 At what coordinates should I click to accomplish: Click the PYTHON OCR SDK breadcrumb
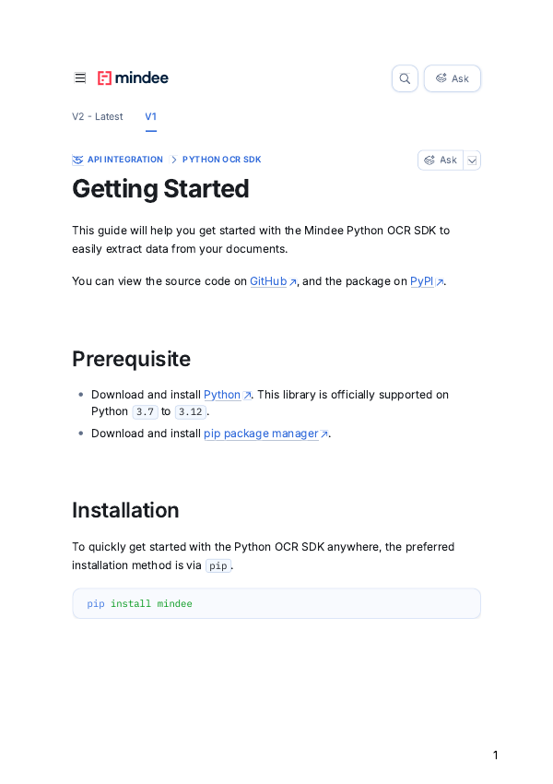(x=222, y=159)
